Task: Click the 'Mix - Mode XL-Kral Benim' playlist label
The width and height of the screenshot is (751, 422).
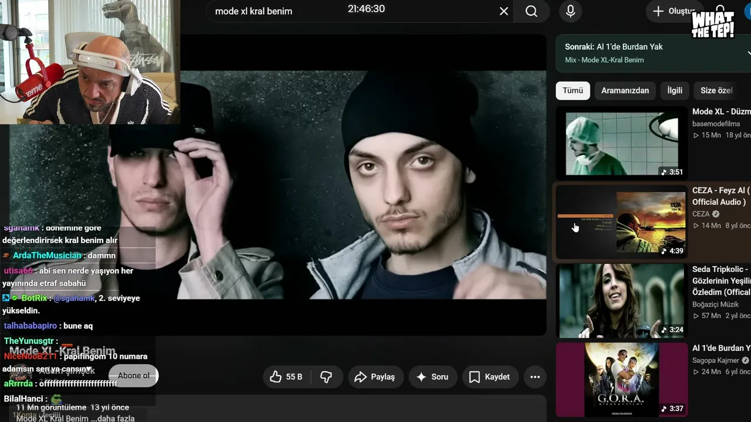Action: pos(604,60)
